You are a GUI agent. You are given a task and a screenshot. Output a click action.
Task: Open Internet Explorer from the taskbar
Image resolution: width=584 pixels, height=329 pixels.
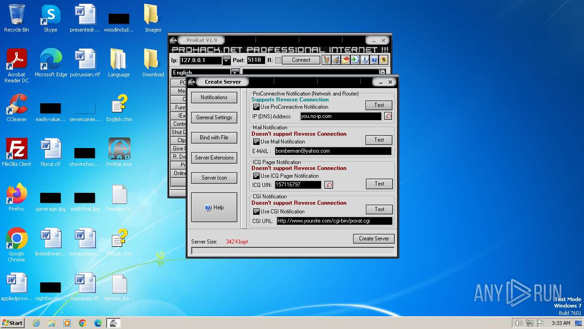click(x=36, y=323)
